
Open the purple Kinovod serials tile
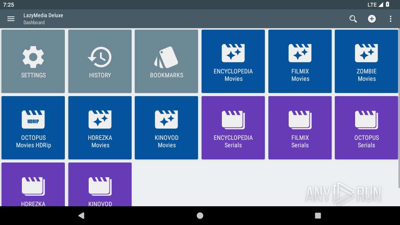pos(100,184)
